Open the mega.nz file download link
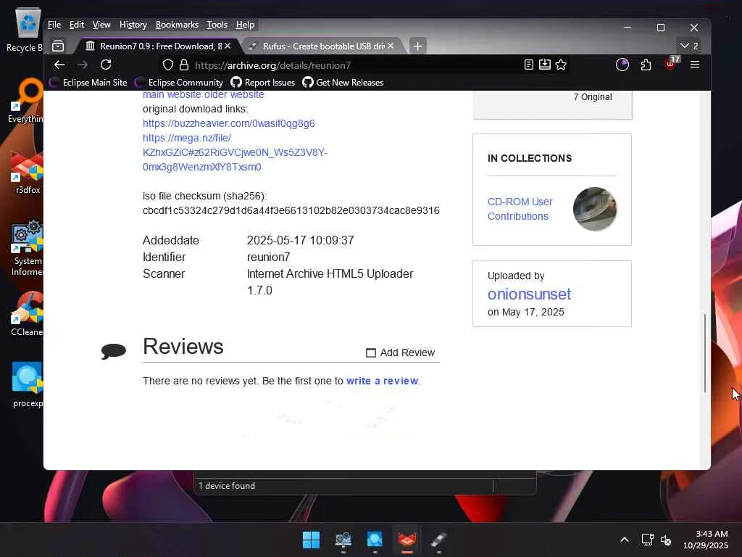Image resolution: width=742 pixels, height=557 pixels. click(235, 152)
